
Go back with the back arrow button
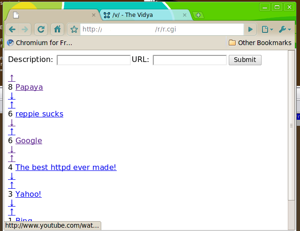[12, 29]
